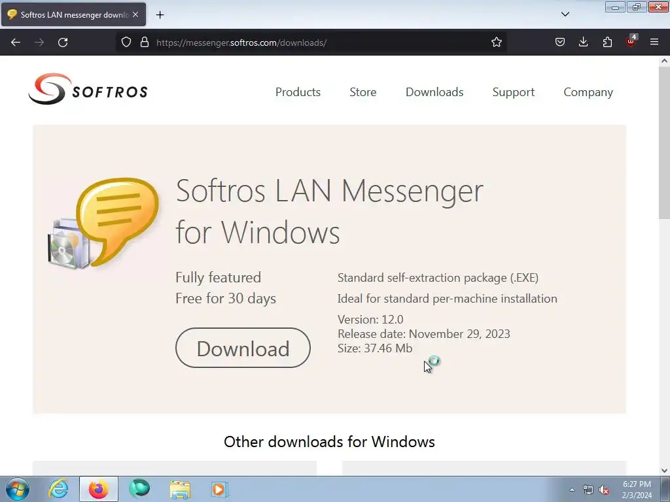The width and height of the screenshot is (670, 502).
Task: Click the site security padlock icon
Action: click(x=145, y=42)
